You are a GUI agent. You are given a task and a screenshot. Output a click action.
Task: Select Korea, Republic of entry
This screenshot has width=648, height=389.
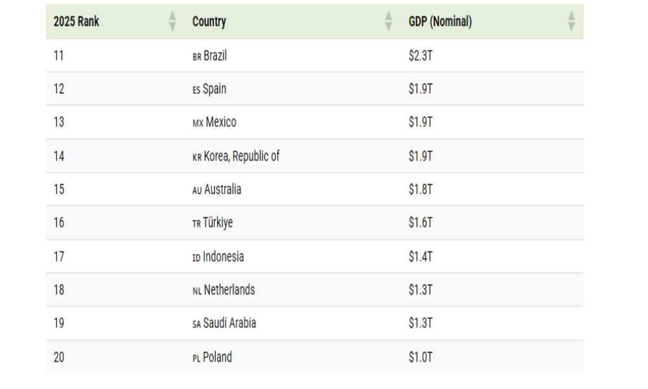pyautogui.click(x=242, y=156)
